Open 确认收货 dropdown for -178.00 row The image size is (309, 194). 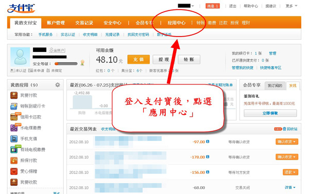point(287,157)
